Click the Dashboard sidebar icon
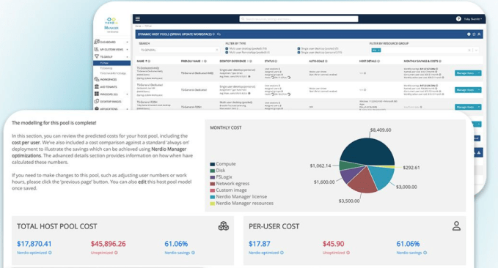Viewport: 498px width, 268px height. click(x=97, y=42)
